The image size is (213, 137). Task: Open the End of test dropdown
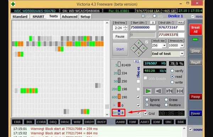point(182,54)
